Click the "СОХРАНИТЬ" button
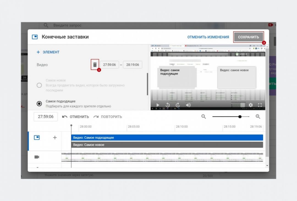Image resolution: width=297 pixels, height=201 pixels. 248,37
